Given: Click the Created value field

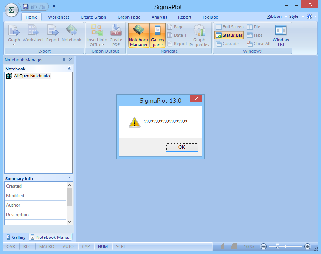Looking at the screenshot, I should [x=53, y=186].
